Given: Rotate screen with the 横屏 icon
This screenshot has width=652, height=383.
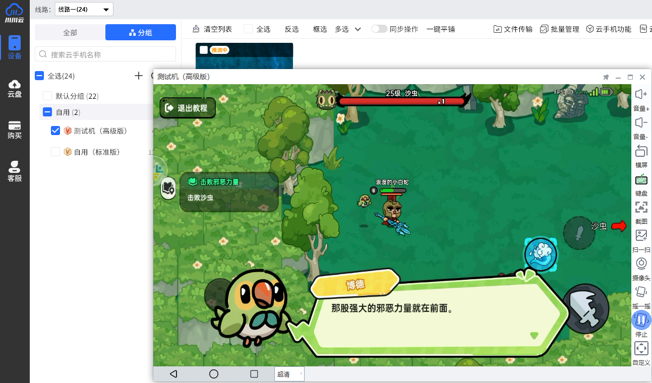Looking at the screenshot, I should click(641, 151).
